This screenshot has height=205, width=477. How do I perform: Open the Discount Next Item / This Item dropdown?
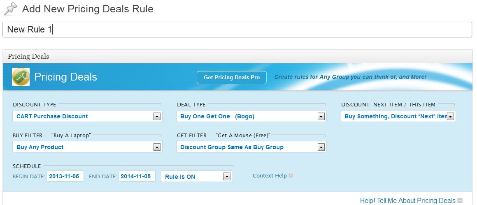coord(451,116)
